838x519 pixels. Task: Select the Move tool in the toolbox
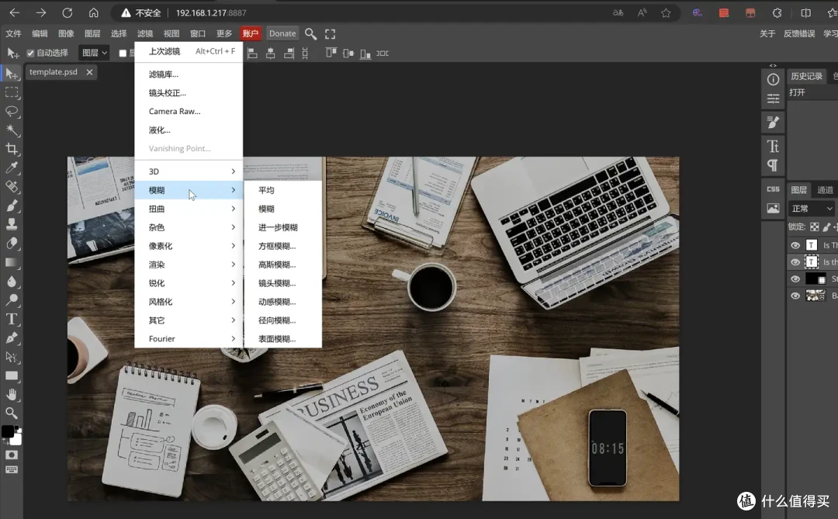[x=12, y=74]
